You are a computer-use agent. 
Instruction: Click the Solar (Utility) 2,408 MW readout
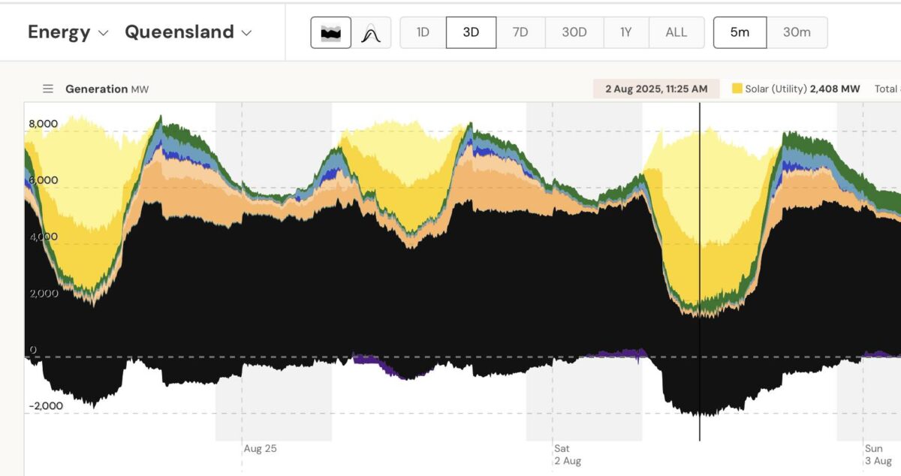click(802, 89)
